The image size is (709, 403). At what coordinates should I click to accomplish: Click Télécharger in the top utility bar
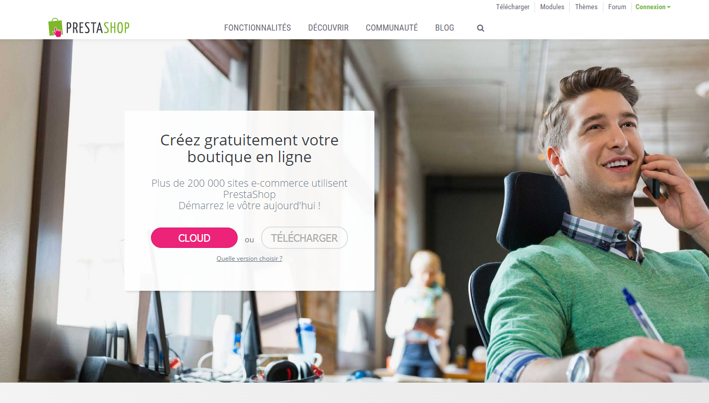[x=513, y=7]
